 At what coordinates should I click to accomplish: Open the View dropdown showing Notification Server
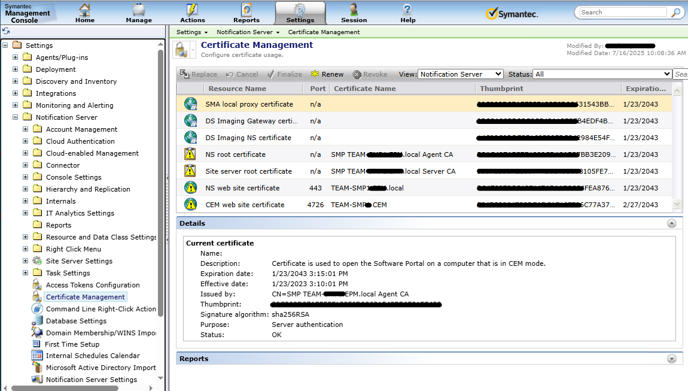click(460, 74)
